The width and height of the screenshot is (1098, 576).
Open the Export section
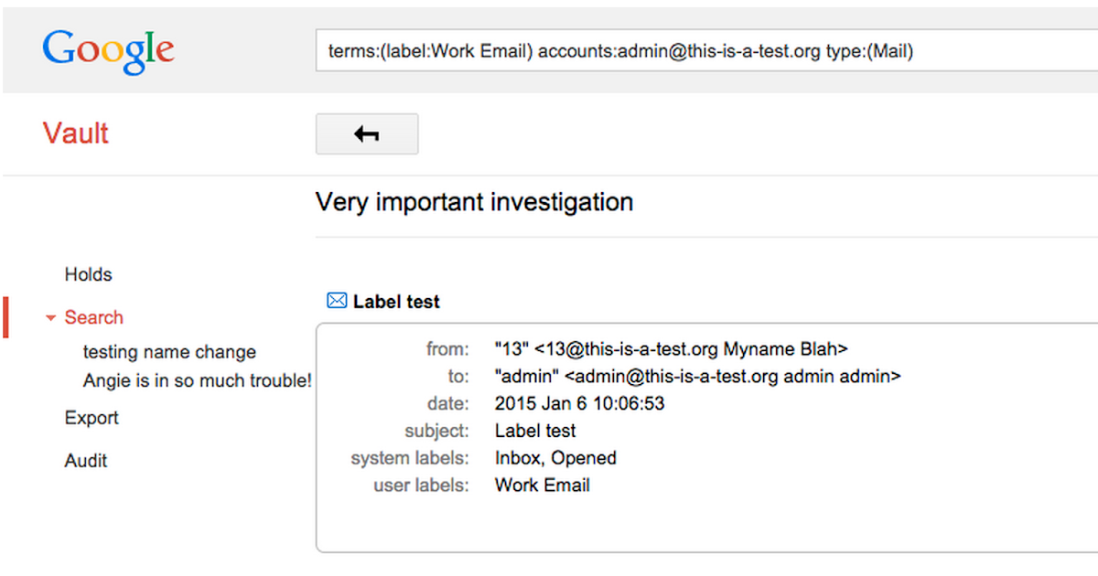91,418
